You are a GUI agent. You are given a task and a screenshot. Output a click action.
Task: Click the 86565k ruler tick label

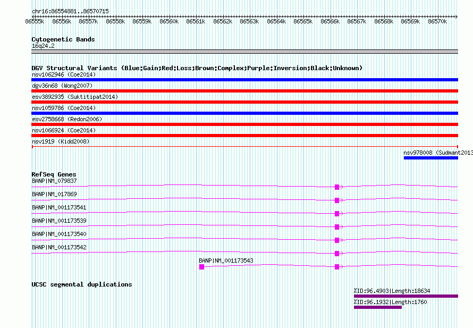[303, 21]
